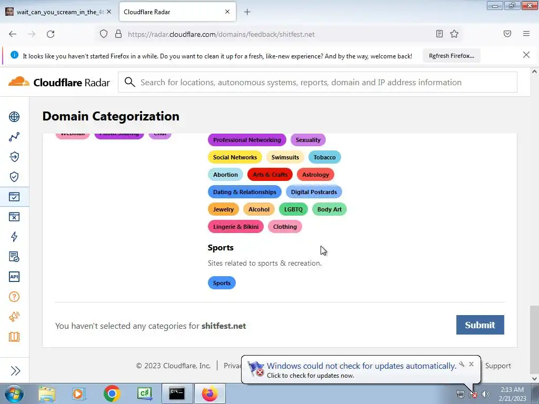Close the Windows update balloon
This screenshot has height=404, width=539.
(471, 364)
